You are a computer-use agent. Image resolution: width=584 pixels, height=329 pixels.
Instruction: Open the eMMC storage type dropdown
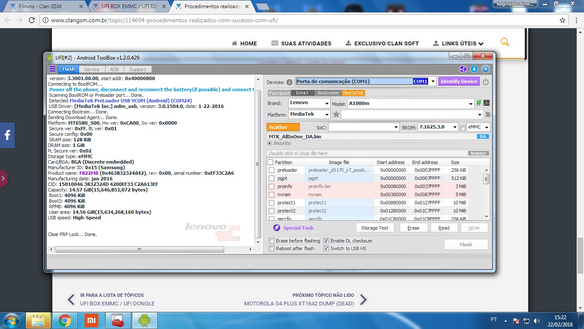pos(487,127)
